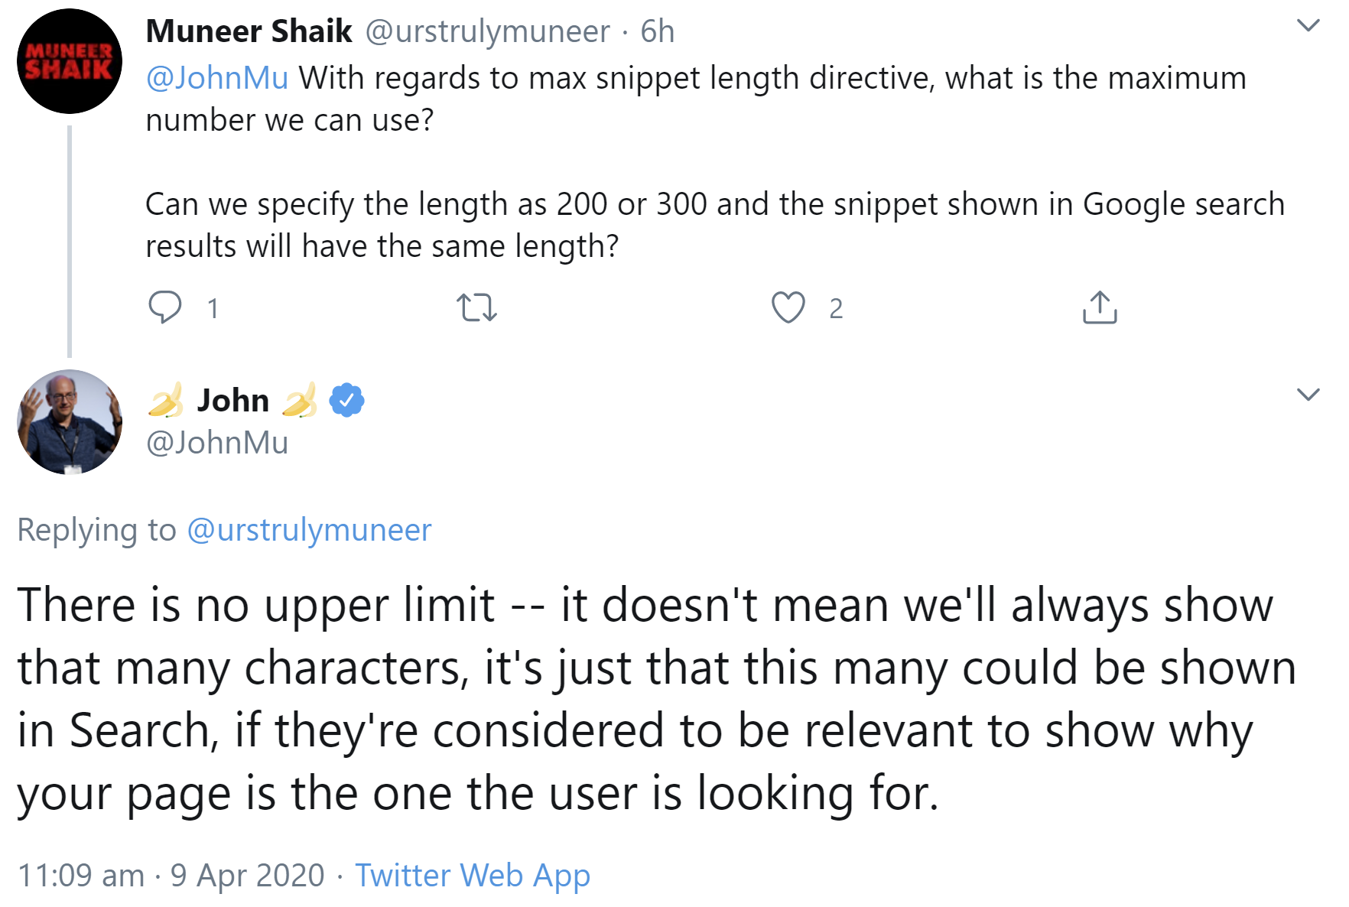Open the @urstrulymuneer link after Replying to
The width and height of the screenshot is (1349, 907).
coord(309,530)
